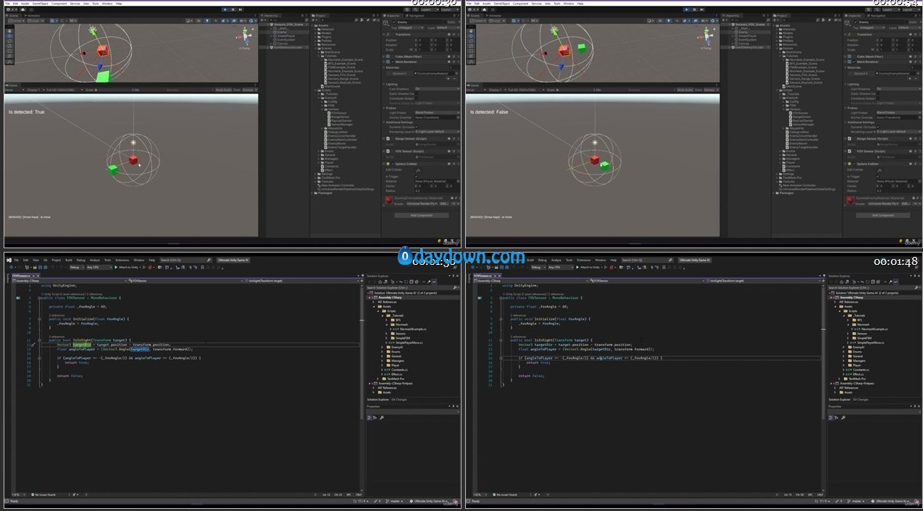Open Debug configuration dropdown, Visual Studio stamped 00:01:48

(537, 267)
